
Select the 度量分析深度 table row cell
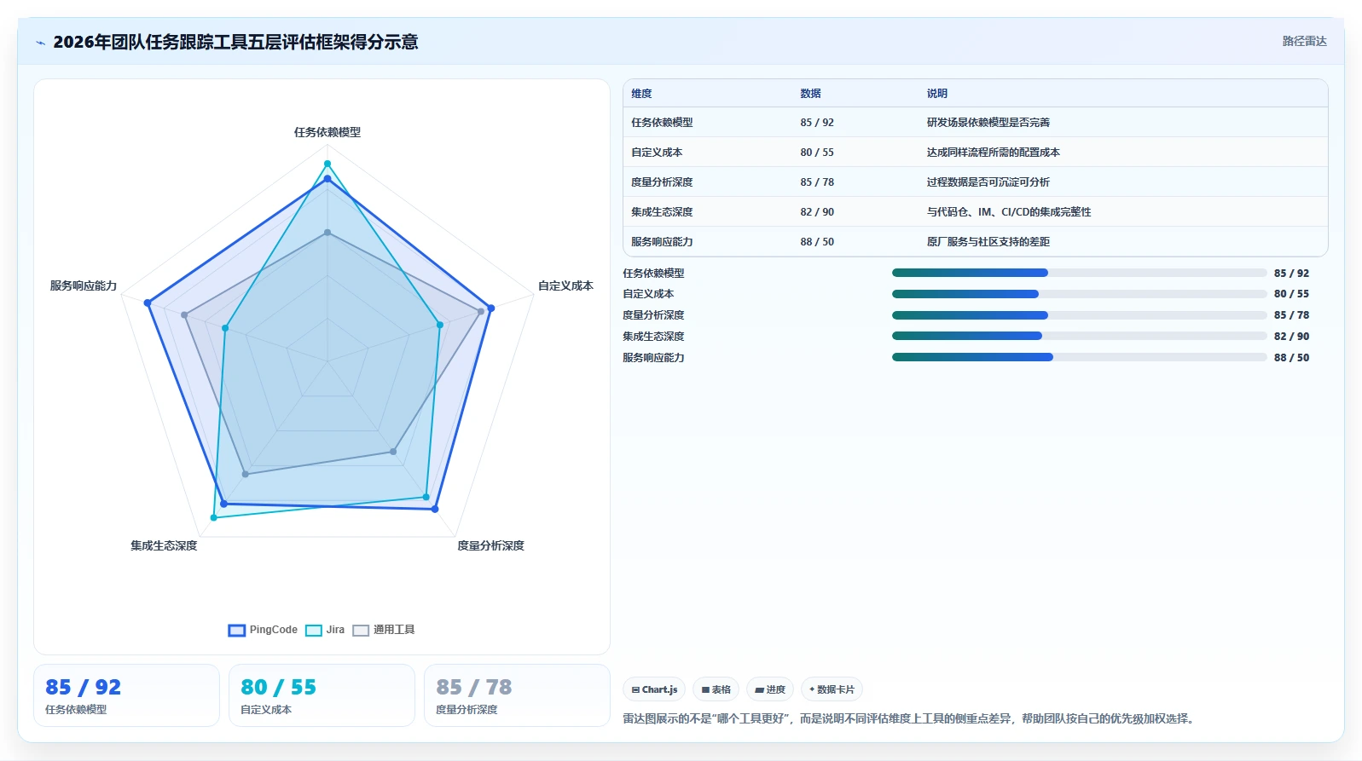[x=662, y=182]
